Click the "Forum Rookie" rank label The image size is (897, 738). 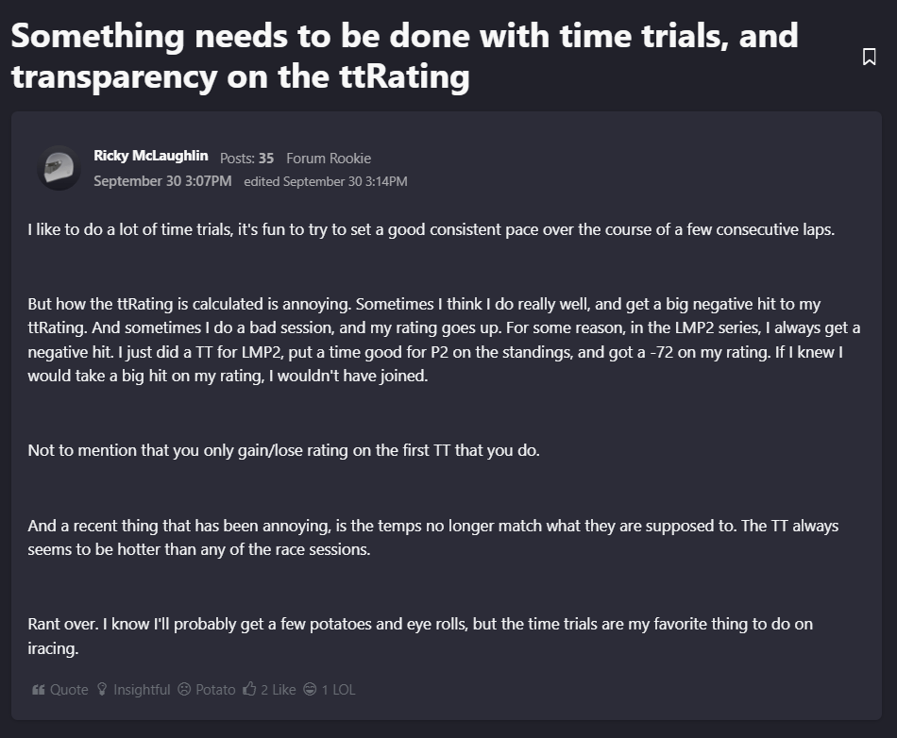(x=329, y=159)
